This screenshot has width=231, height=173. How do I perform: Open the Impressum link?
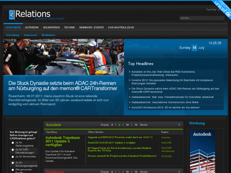pyautogui.click(x=31, y=35)
